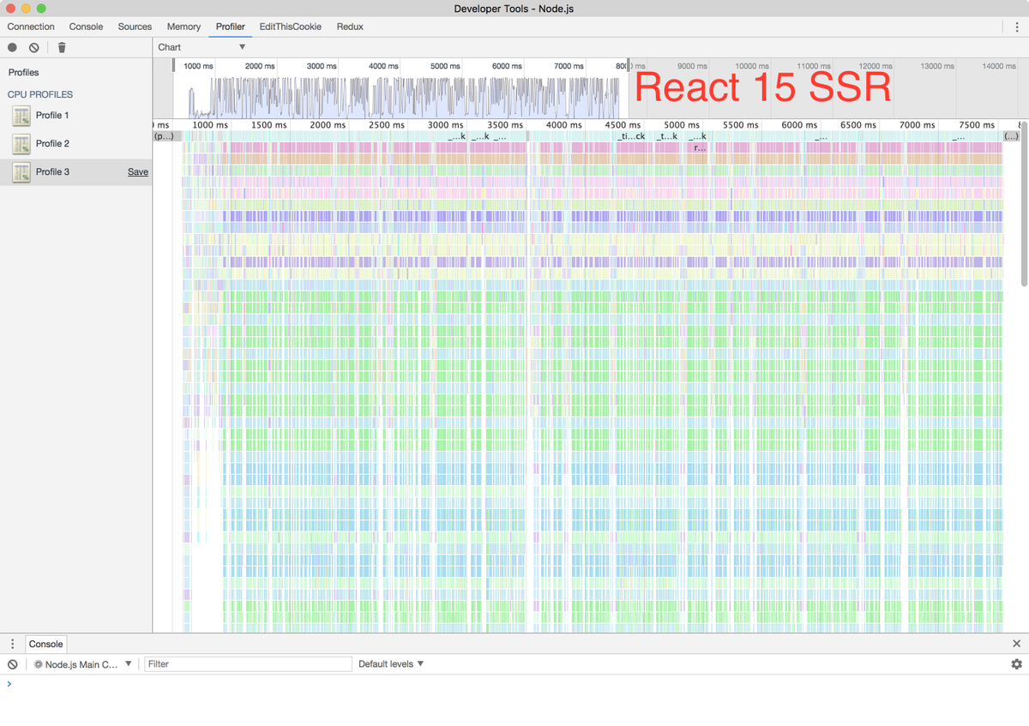The height and width of the screenshot is (726, 1029).
Task: Click the 1500 ms flame chart ruler mark
Action: [268, 125]
